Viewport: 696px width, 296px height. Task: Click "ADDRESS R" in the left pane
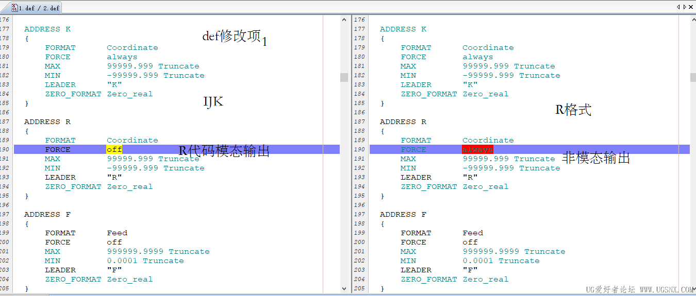47,122
